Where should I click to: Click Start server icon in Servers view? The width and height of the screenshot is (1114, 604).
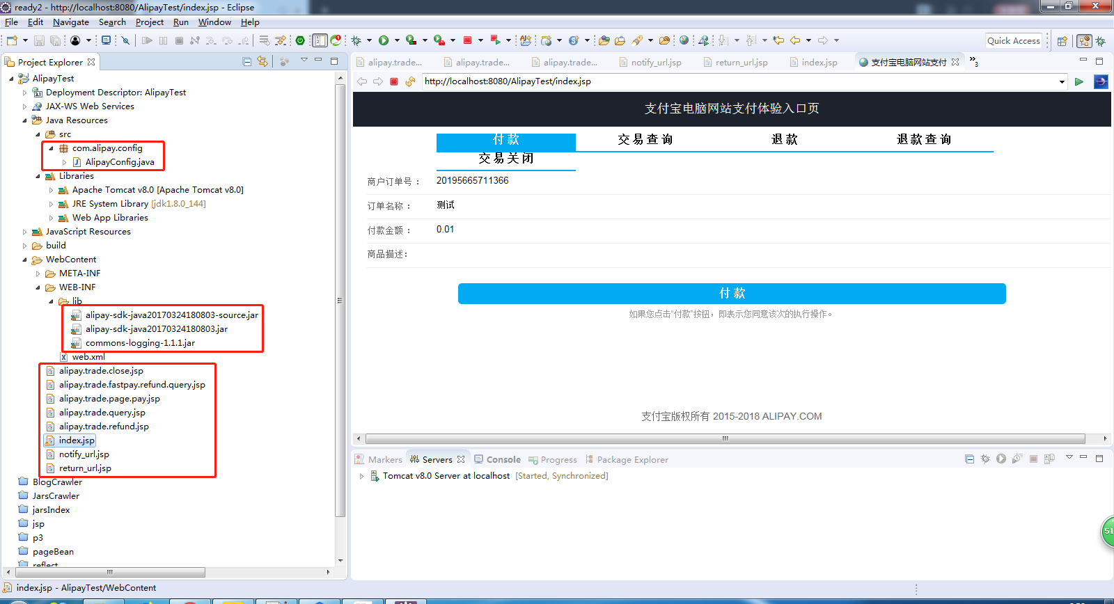coord(1001,459)
